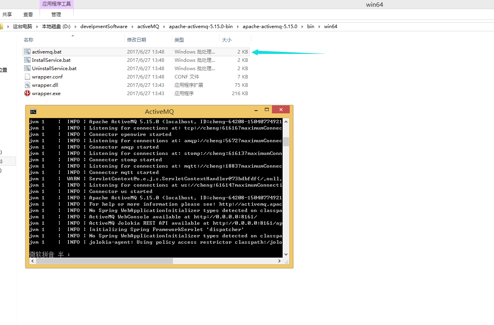Click console horizontal scrollbar right arrow
The height and width of the screenshot is (325, 494).
279,261
